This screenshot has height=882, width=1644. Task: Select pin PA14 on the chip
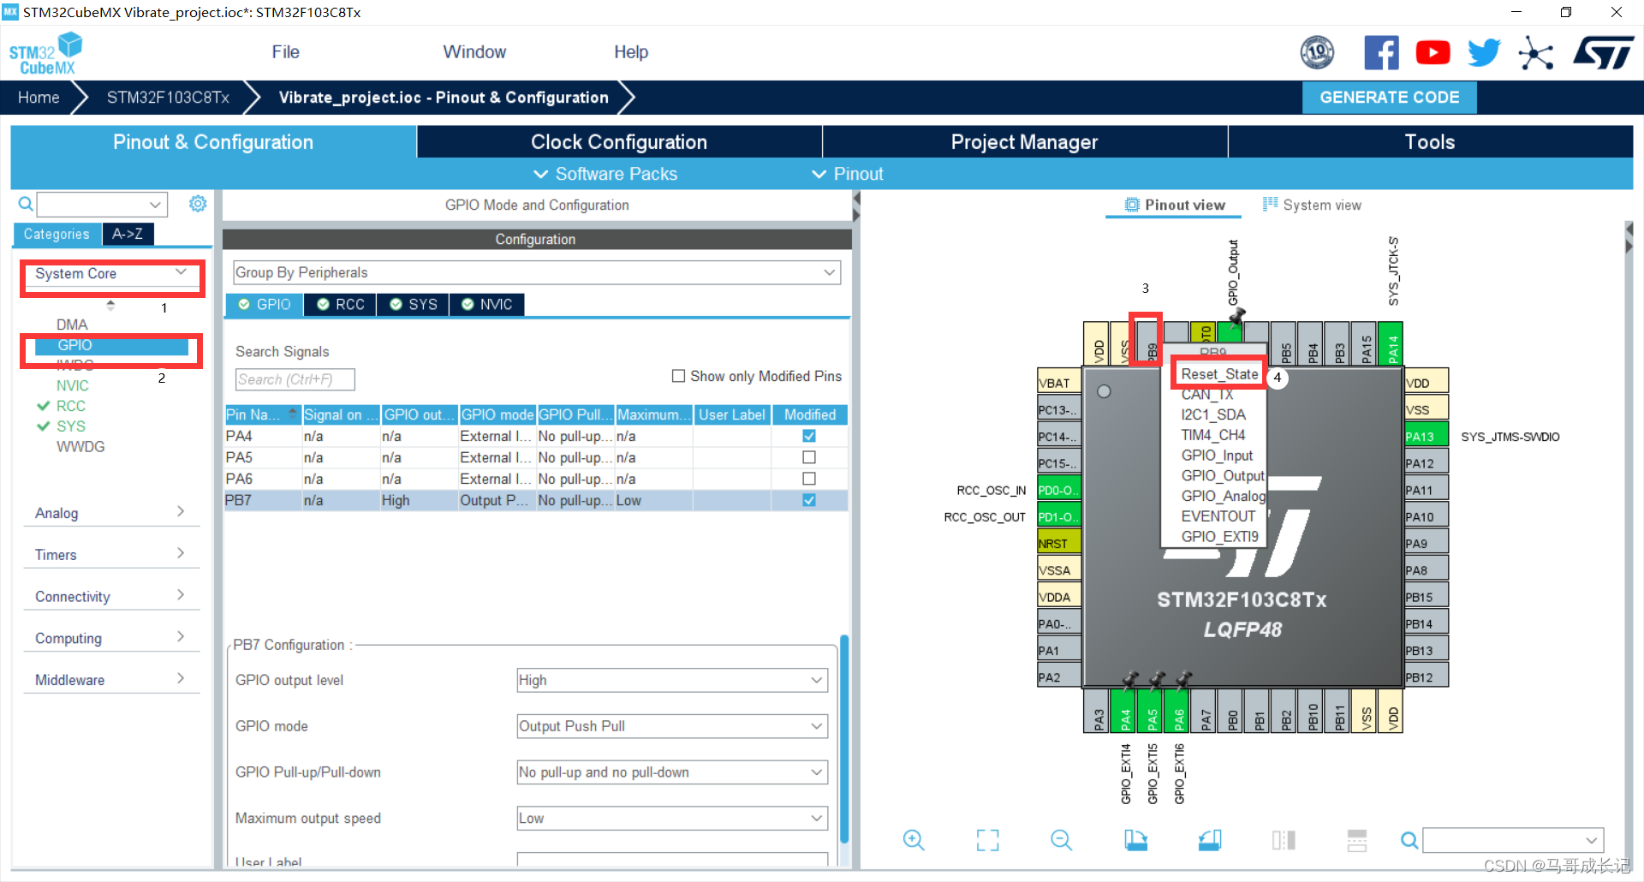point(1391,343)
